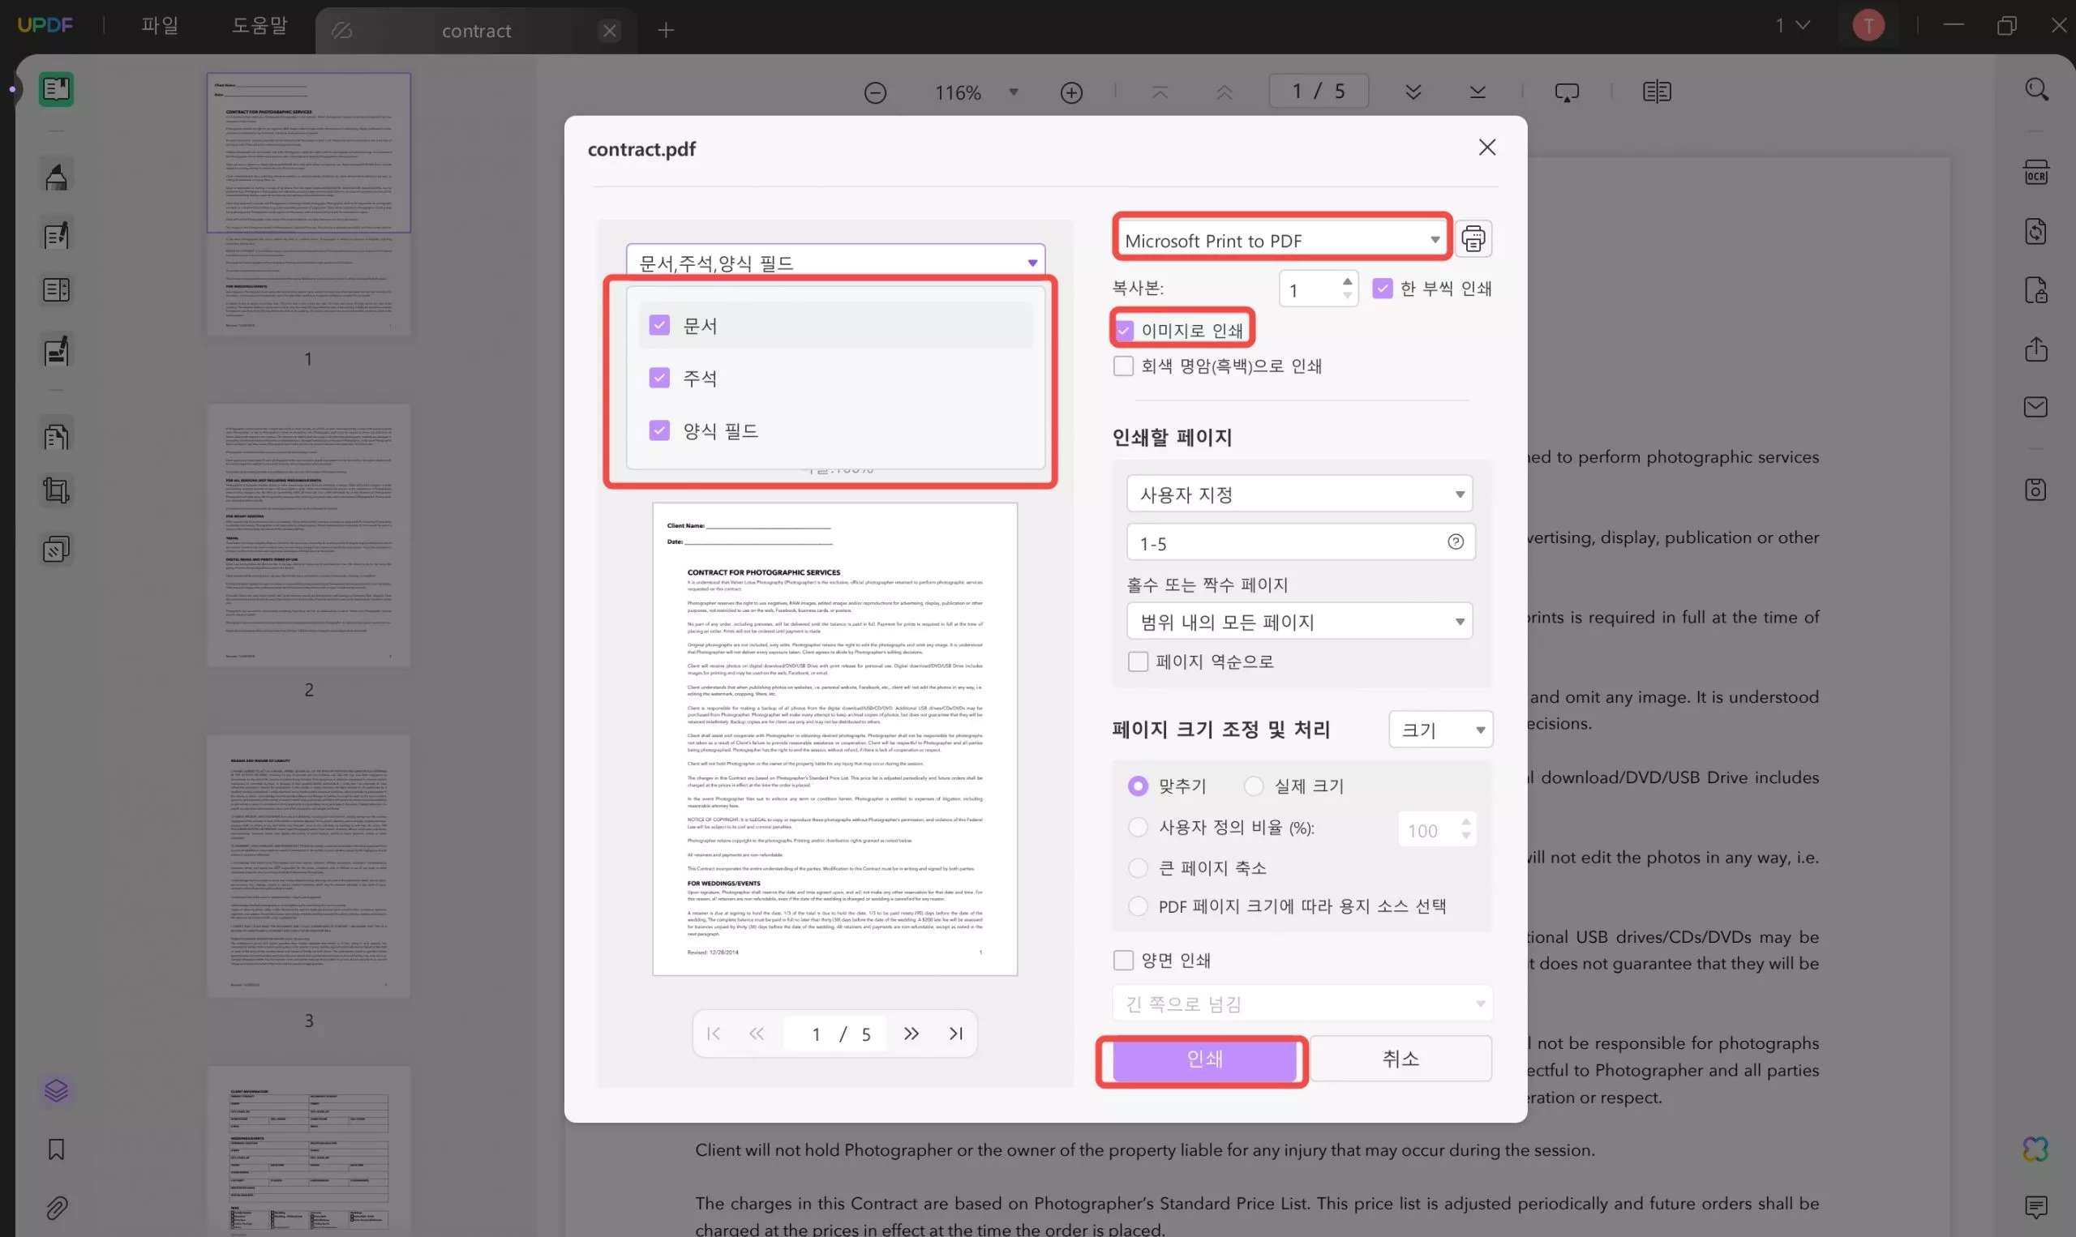Open the Crop Pages tool
Screen dimensions: 2076x1237
click(x=56, y=490)
